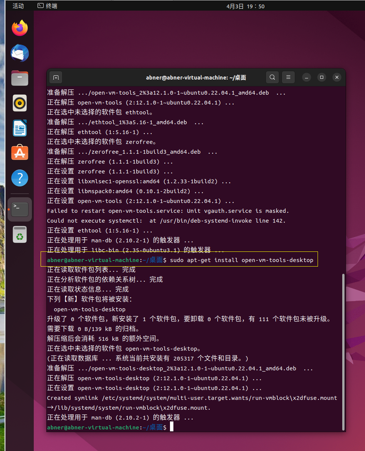Select the running Terminal in the dock
Image resolution: width=365 pixels, height=451 pixels.
pos(19,209)
